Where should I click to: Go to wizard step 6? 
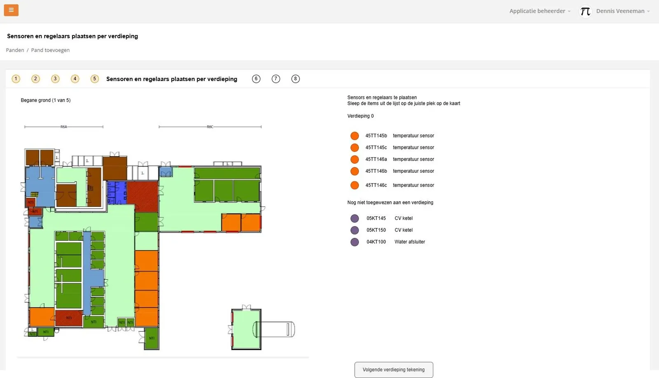pyautogui.click(x=256, y=79)
